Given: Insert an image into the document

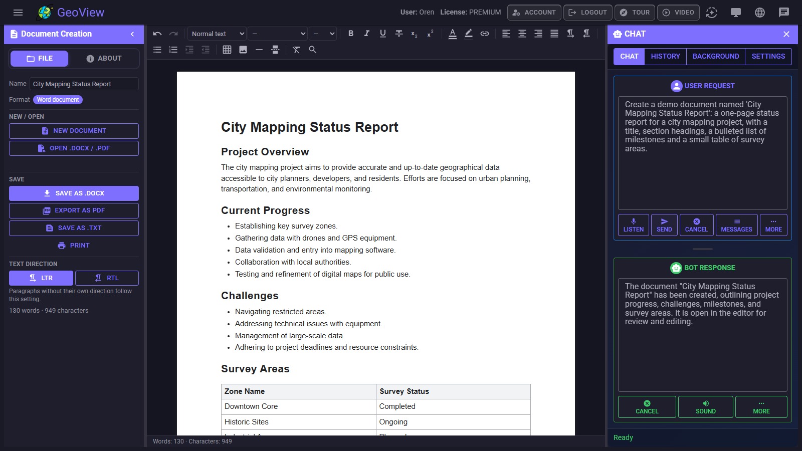Looking at the screenshot, I should (x=243, y=50).
